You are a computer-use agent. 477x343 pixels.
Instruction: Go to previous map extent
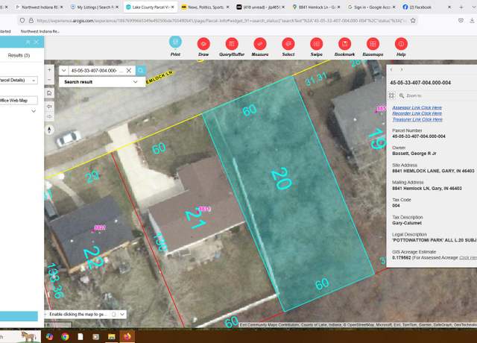pyautogui.click(x=49, y=107)
